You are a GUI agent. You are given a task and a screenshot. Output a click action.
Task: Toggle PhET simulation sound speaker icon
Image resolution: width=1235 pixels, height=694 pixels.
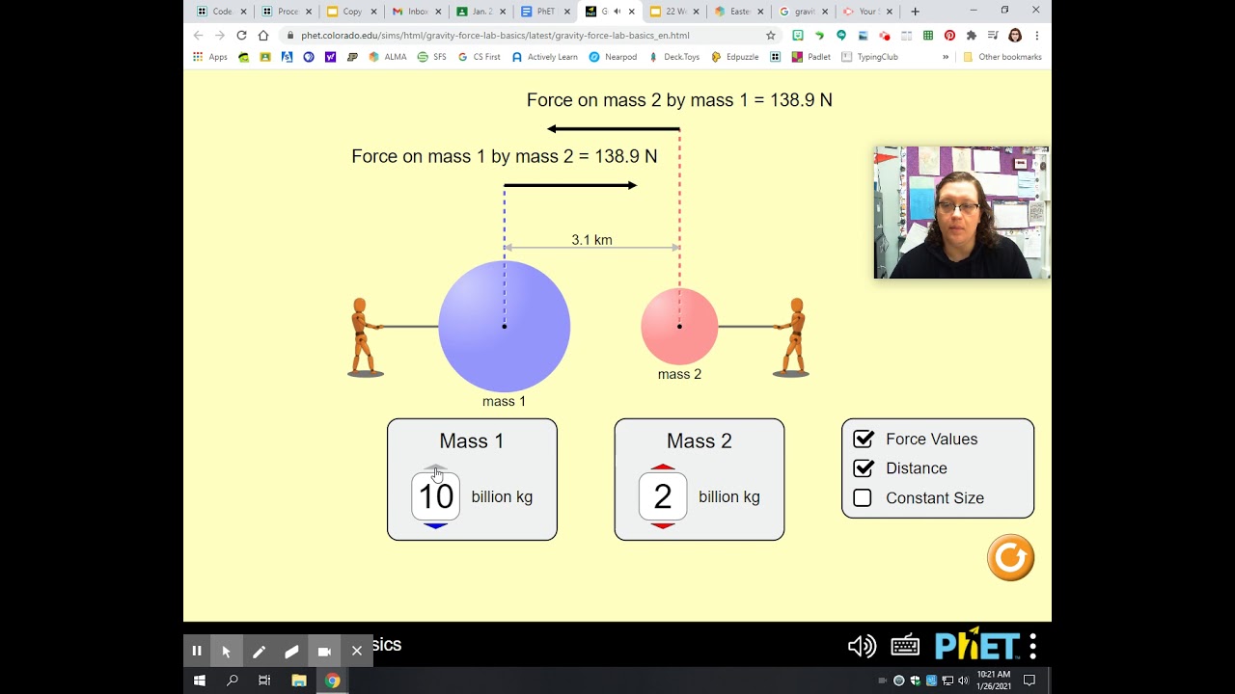[862, 646]
